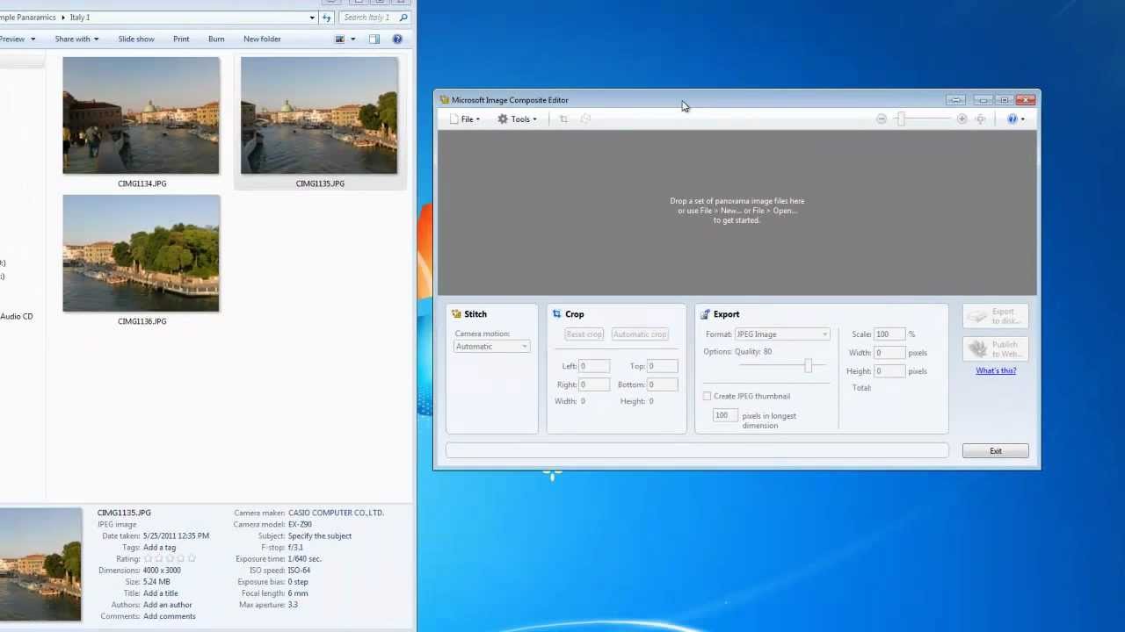
Task: Select the CIMG1135.JPG thumbnail in Explorer
Action: coord(319,116)
